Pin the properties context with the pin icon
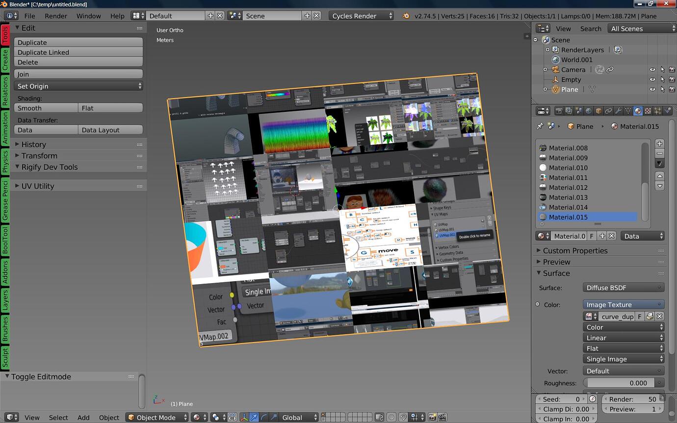This screenshot has width=677, height=423. (x=540, y=126)
